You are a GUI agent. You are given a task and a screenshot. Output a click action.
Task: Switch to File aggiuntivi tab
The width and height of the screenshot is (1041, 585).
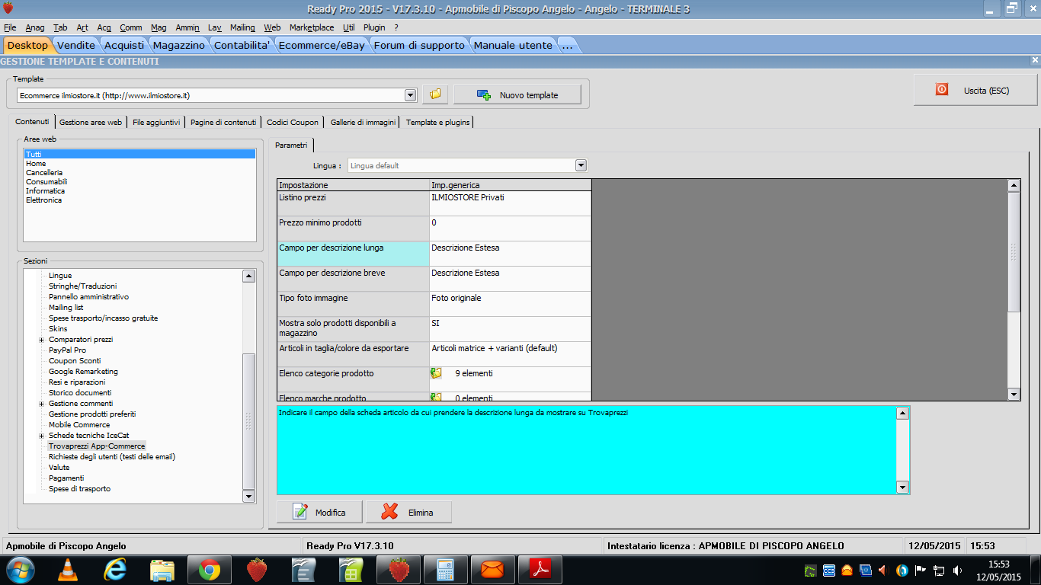tap(156, 122)
